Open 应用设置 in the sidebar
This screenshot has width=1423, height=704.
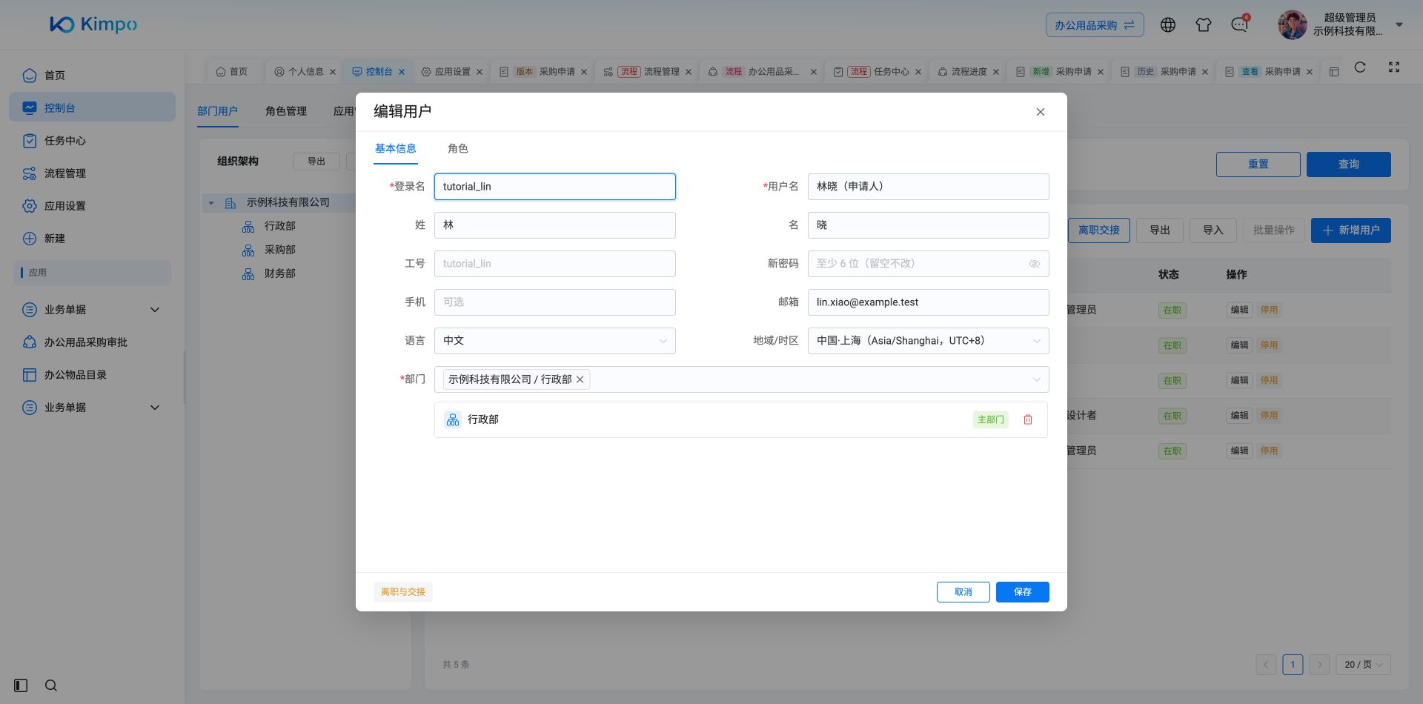tap(92, 206)
